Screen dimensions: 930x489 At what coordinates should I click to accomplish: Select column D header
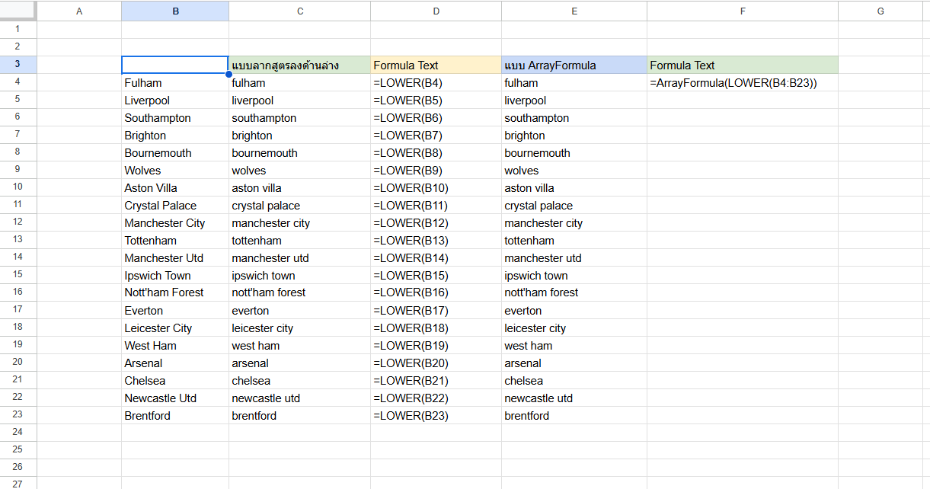click(436, 11)
